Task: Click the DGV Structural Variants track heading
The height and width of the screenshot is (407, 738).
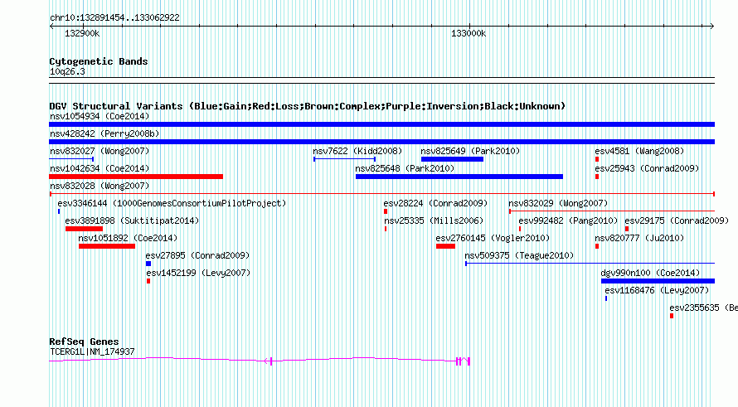Action: [x=307, y=106]
